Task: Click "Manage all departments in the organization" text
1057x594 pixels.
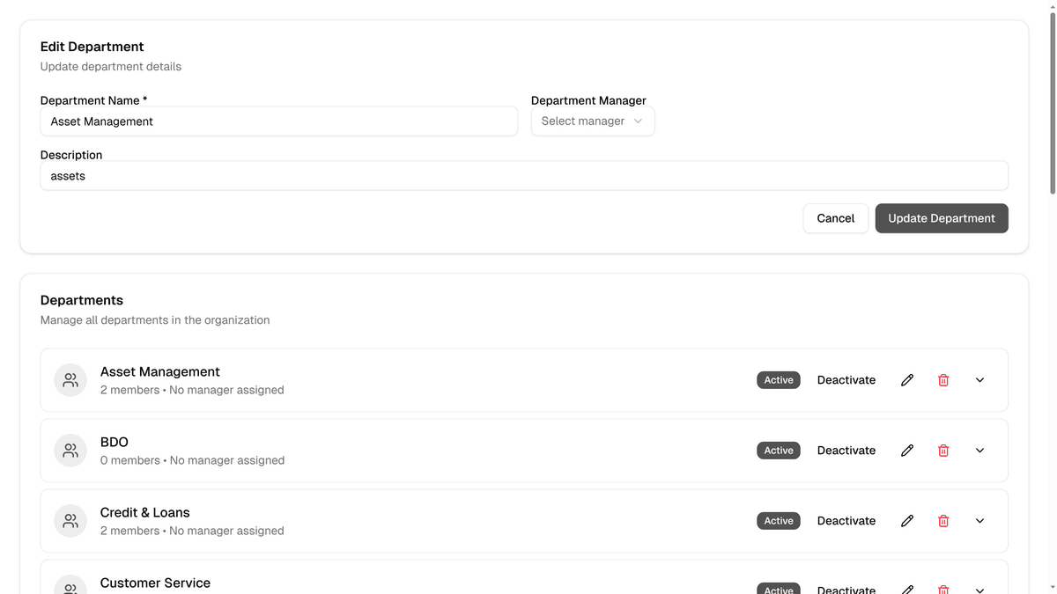Action: point(155,320)
